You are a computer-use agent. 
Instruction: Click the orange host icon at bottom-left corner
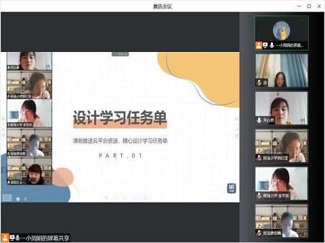[5, 238]
